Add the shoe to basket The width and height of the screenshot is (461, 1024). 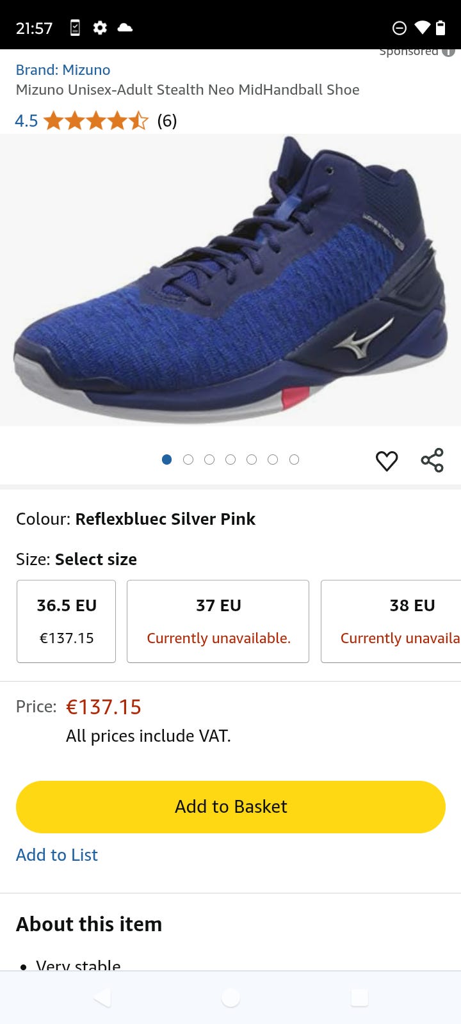pyautogui.click(x=230, y=806)
